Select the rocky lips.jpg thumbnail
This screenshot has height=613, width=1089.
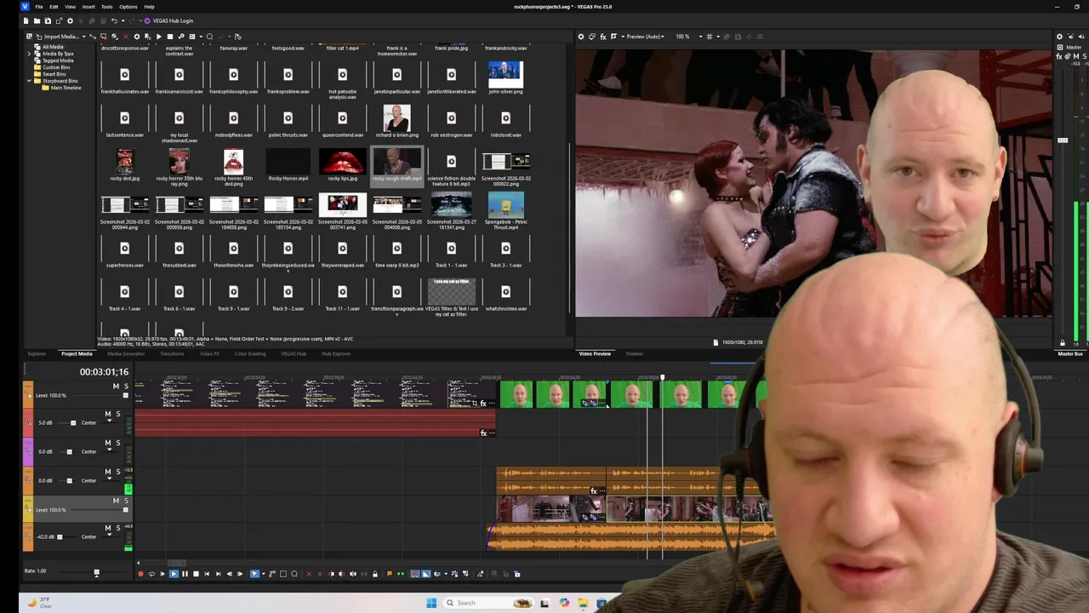tap(342, 161)
